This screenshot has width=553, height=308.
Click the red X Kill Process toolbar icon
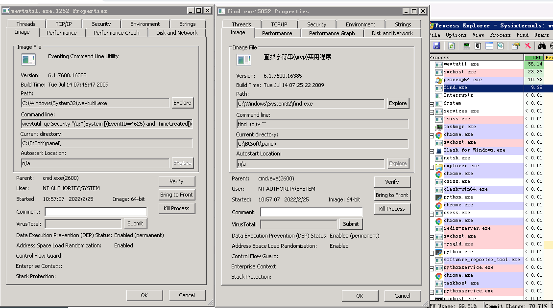coord(528,46)
